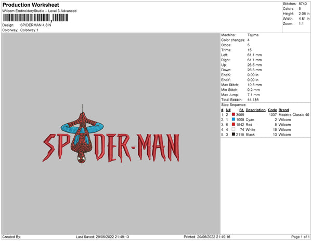Viewport: 312px width, 241px height.
Task: Click the Black 2115 thread swatch
Action: pos(233,135)
